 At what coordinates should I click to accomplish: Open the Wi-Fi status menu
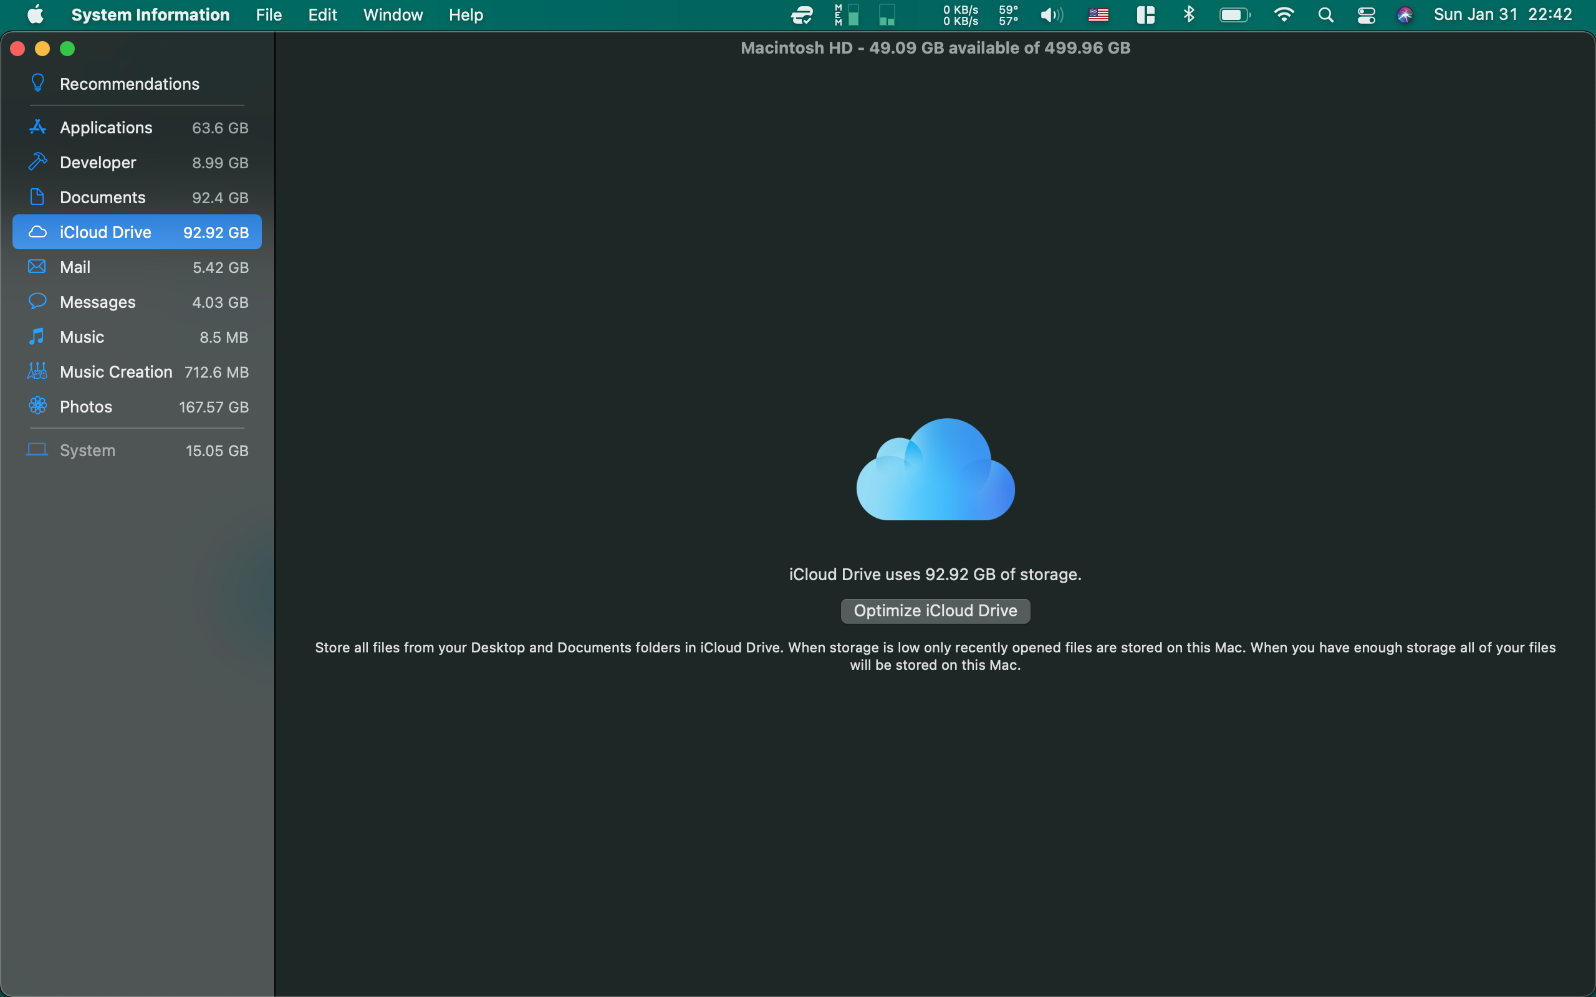click(1284, 14)
